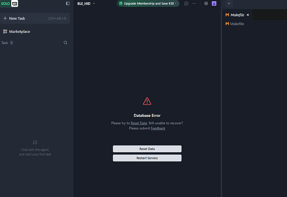
Task: Click the chat bubble icon in empty task list
Action: (x=35, y=142)
